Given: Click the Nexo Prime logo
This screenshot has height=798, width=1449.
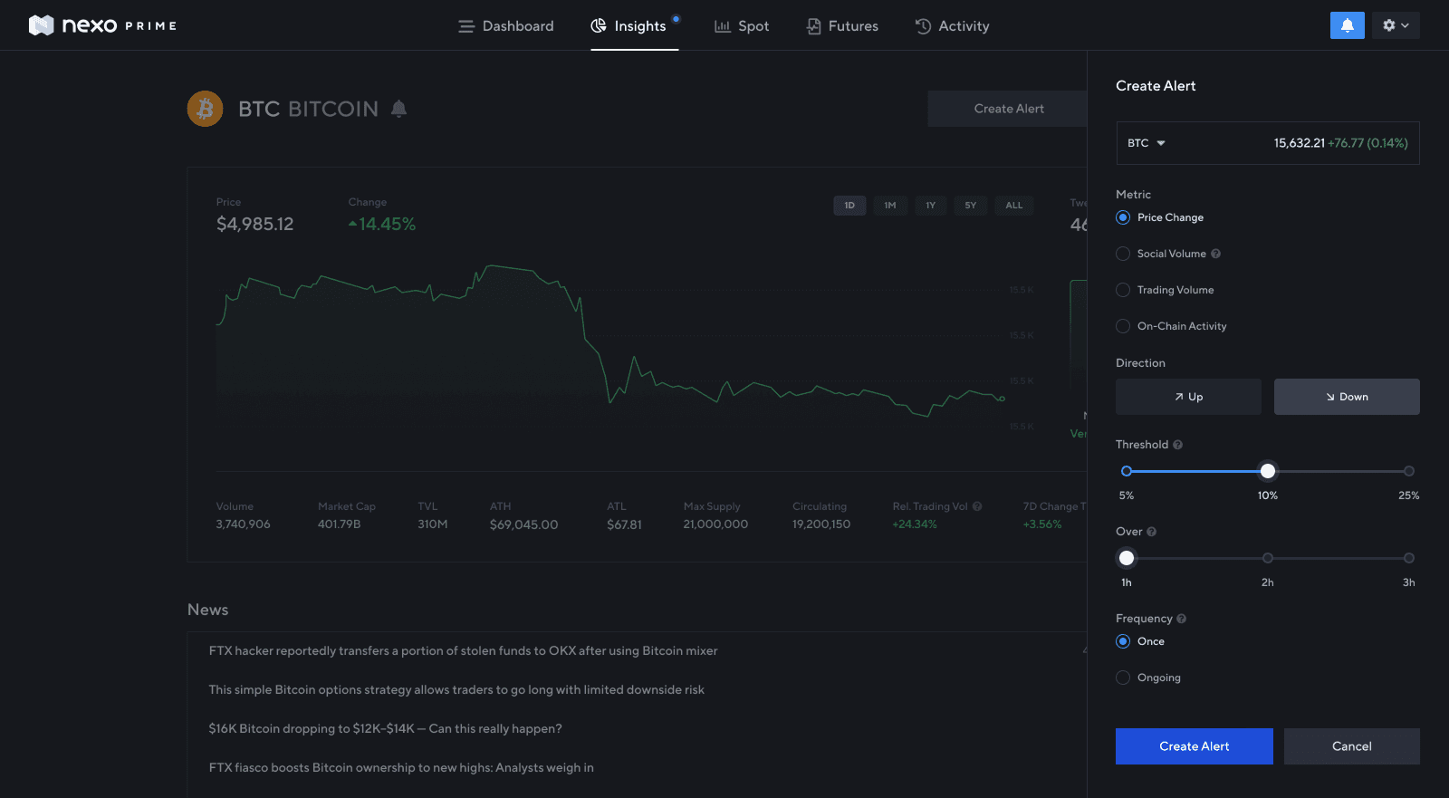Looking at the screenshot, I should point(102,25).
